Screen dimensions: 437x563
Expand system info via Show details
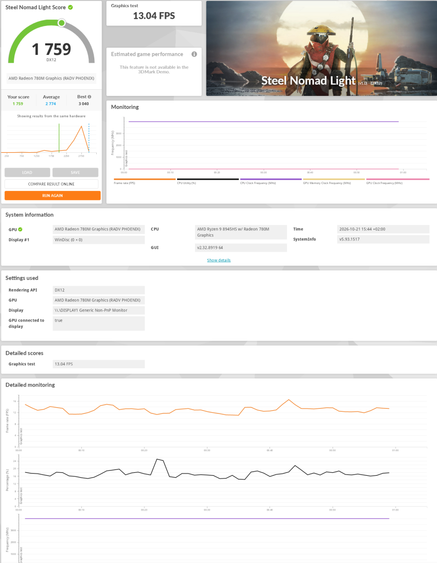pos(218,260)
